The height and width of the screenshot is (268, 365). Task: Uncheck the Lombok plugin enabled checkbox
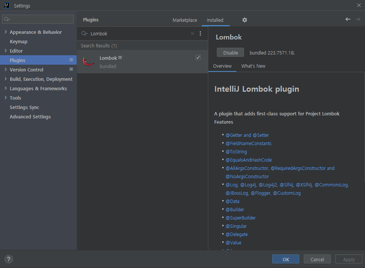[x=198, y=58]
